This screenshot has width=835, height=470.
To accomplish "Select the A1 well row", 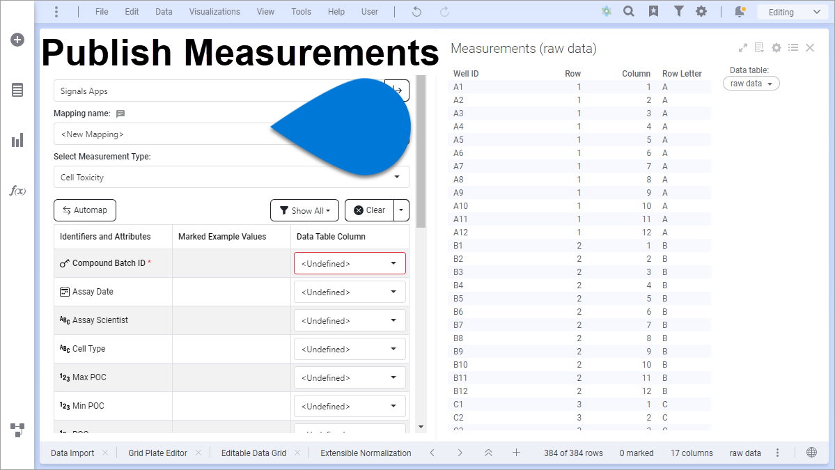I will pos(579,87).
